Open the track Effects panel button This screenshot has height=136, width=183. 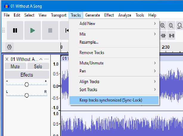pyautogui.click(x=27, y=75)
